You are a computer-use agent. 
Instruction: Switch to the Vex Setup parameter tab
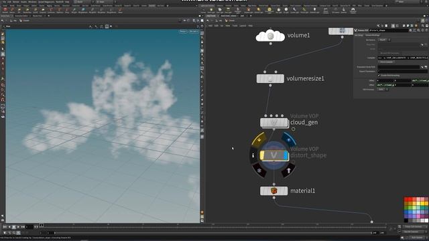[x=359, y=35]
